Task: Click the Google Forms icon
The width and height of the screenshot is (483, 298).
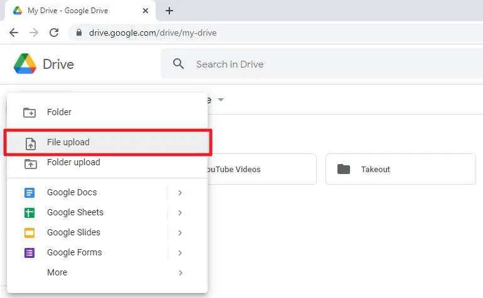Action: point(29,253)
